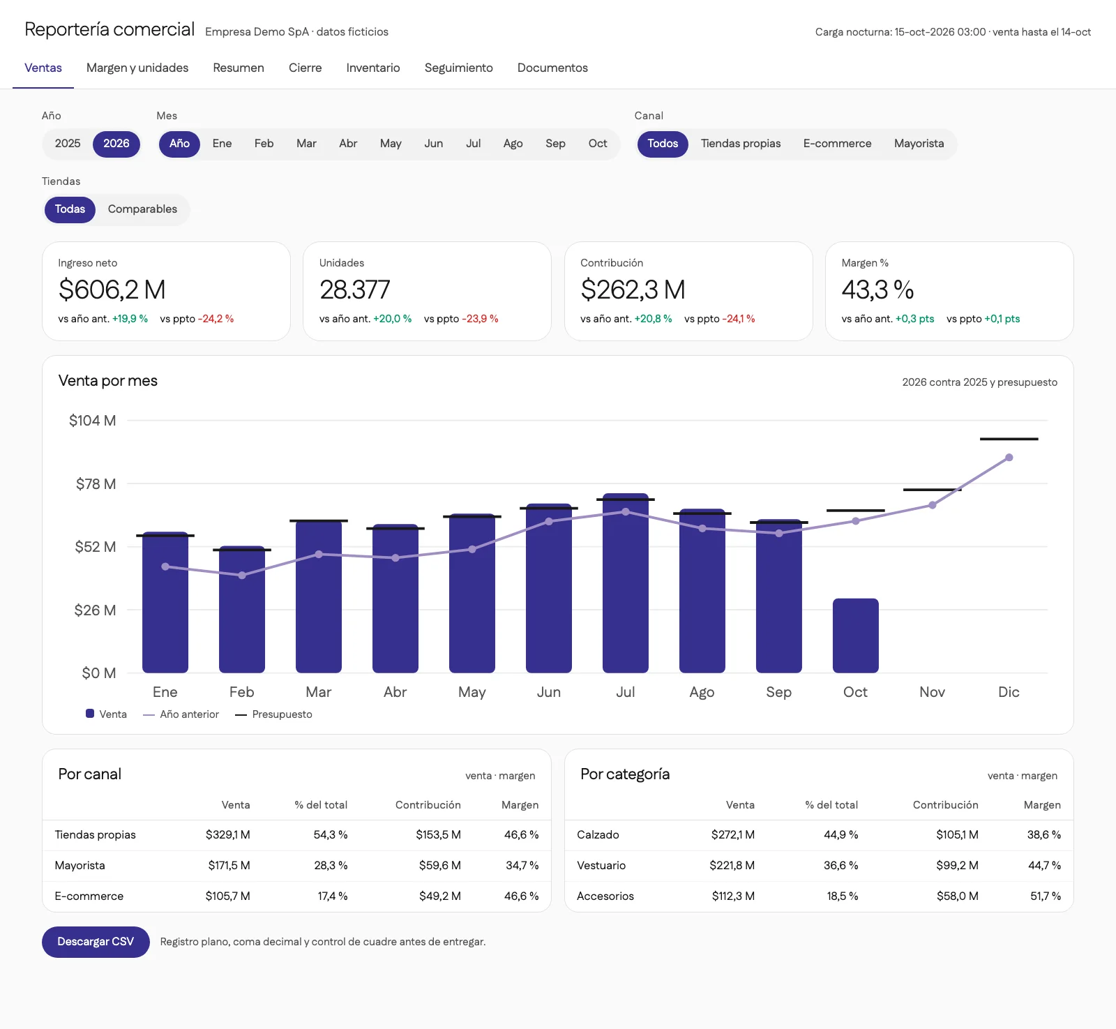This screenshot has width=1116, height=1029.
Task: Click the Calzado category row
Action: coord(819,835)
